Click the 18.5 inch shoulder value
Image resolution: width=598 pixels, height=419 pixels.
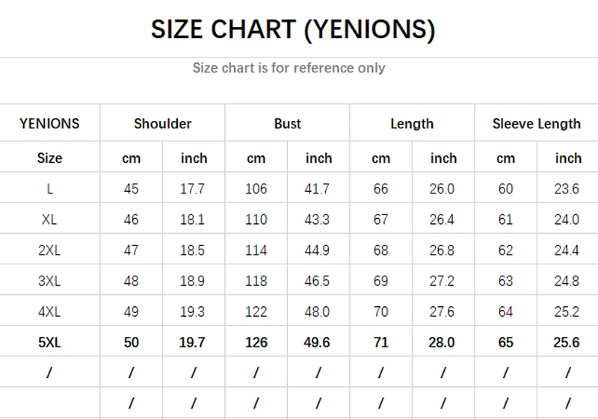pos(193,250)
